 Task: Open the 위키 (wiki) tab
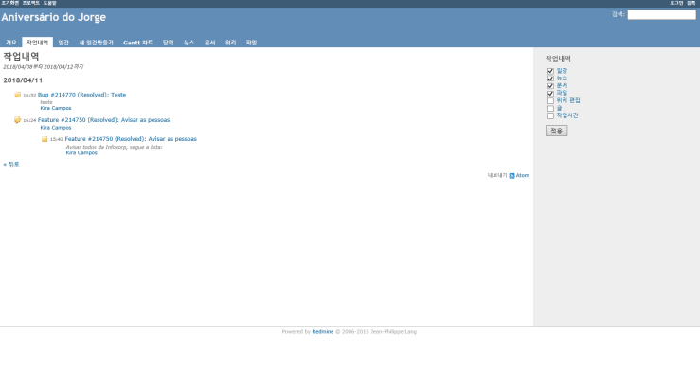pyautogui.click(x=231, y=43)
